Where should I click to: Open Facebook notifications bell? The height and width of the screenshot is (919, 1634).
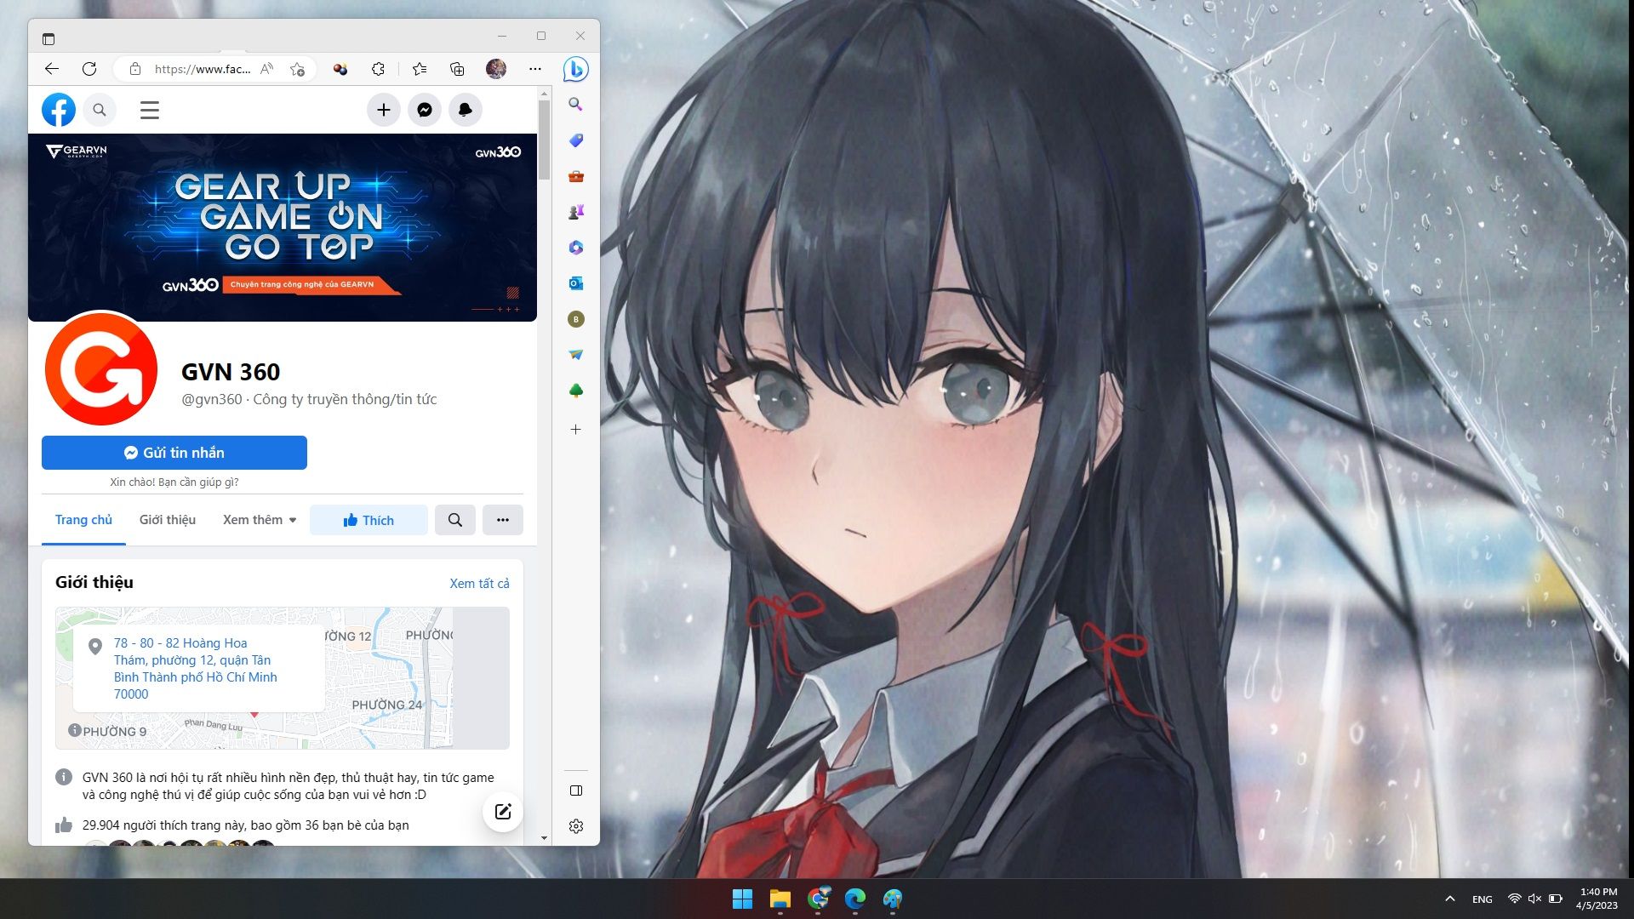[x=466, y=110]
